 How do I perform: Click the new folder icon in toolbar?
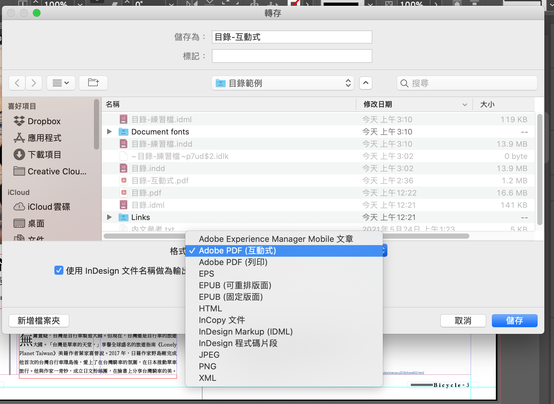click(93, 83)
